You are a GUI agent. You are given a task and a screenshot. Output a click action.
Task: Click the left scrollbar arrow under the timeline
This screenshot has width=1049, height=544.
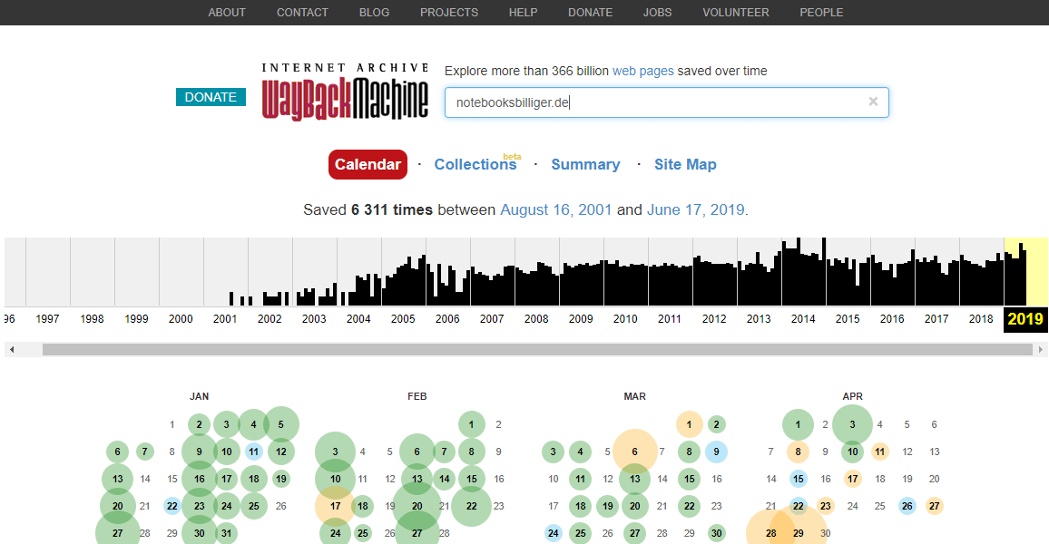pyautogui.click(x=12, y=350)
